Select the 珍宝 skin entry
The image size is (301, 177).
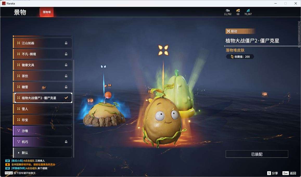[42, 120]
